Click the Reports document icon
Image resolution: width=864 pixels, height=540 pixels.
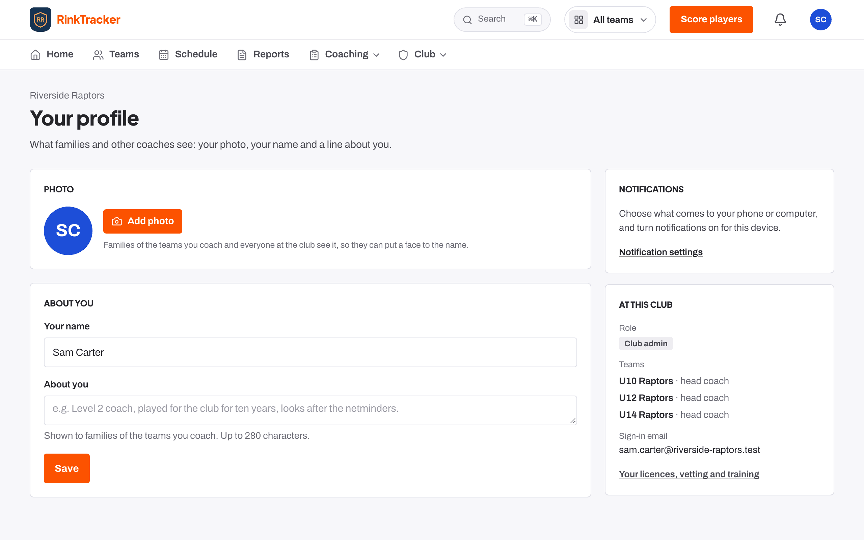coord(242,55)
